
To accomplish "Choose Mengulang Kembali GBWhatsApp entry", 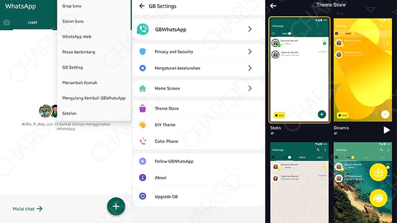I will (94, 98).
